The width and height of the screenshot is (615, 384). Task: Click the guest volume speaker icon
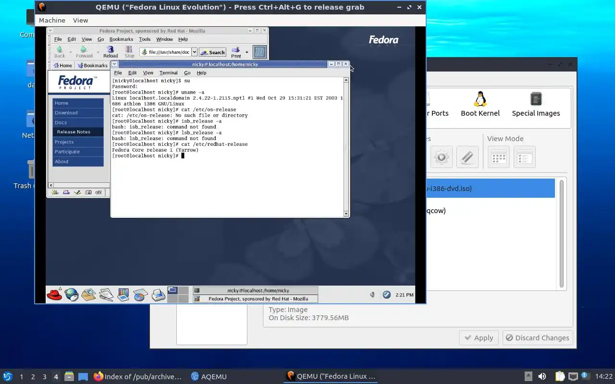coord(372,295)
